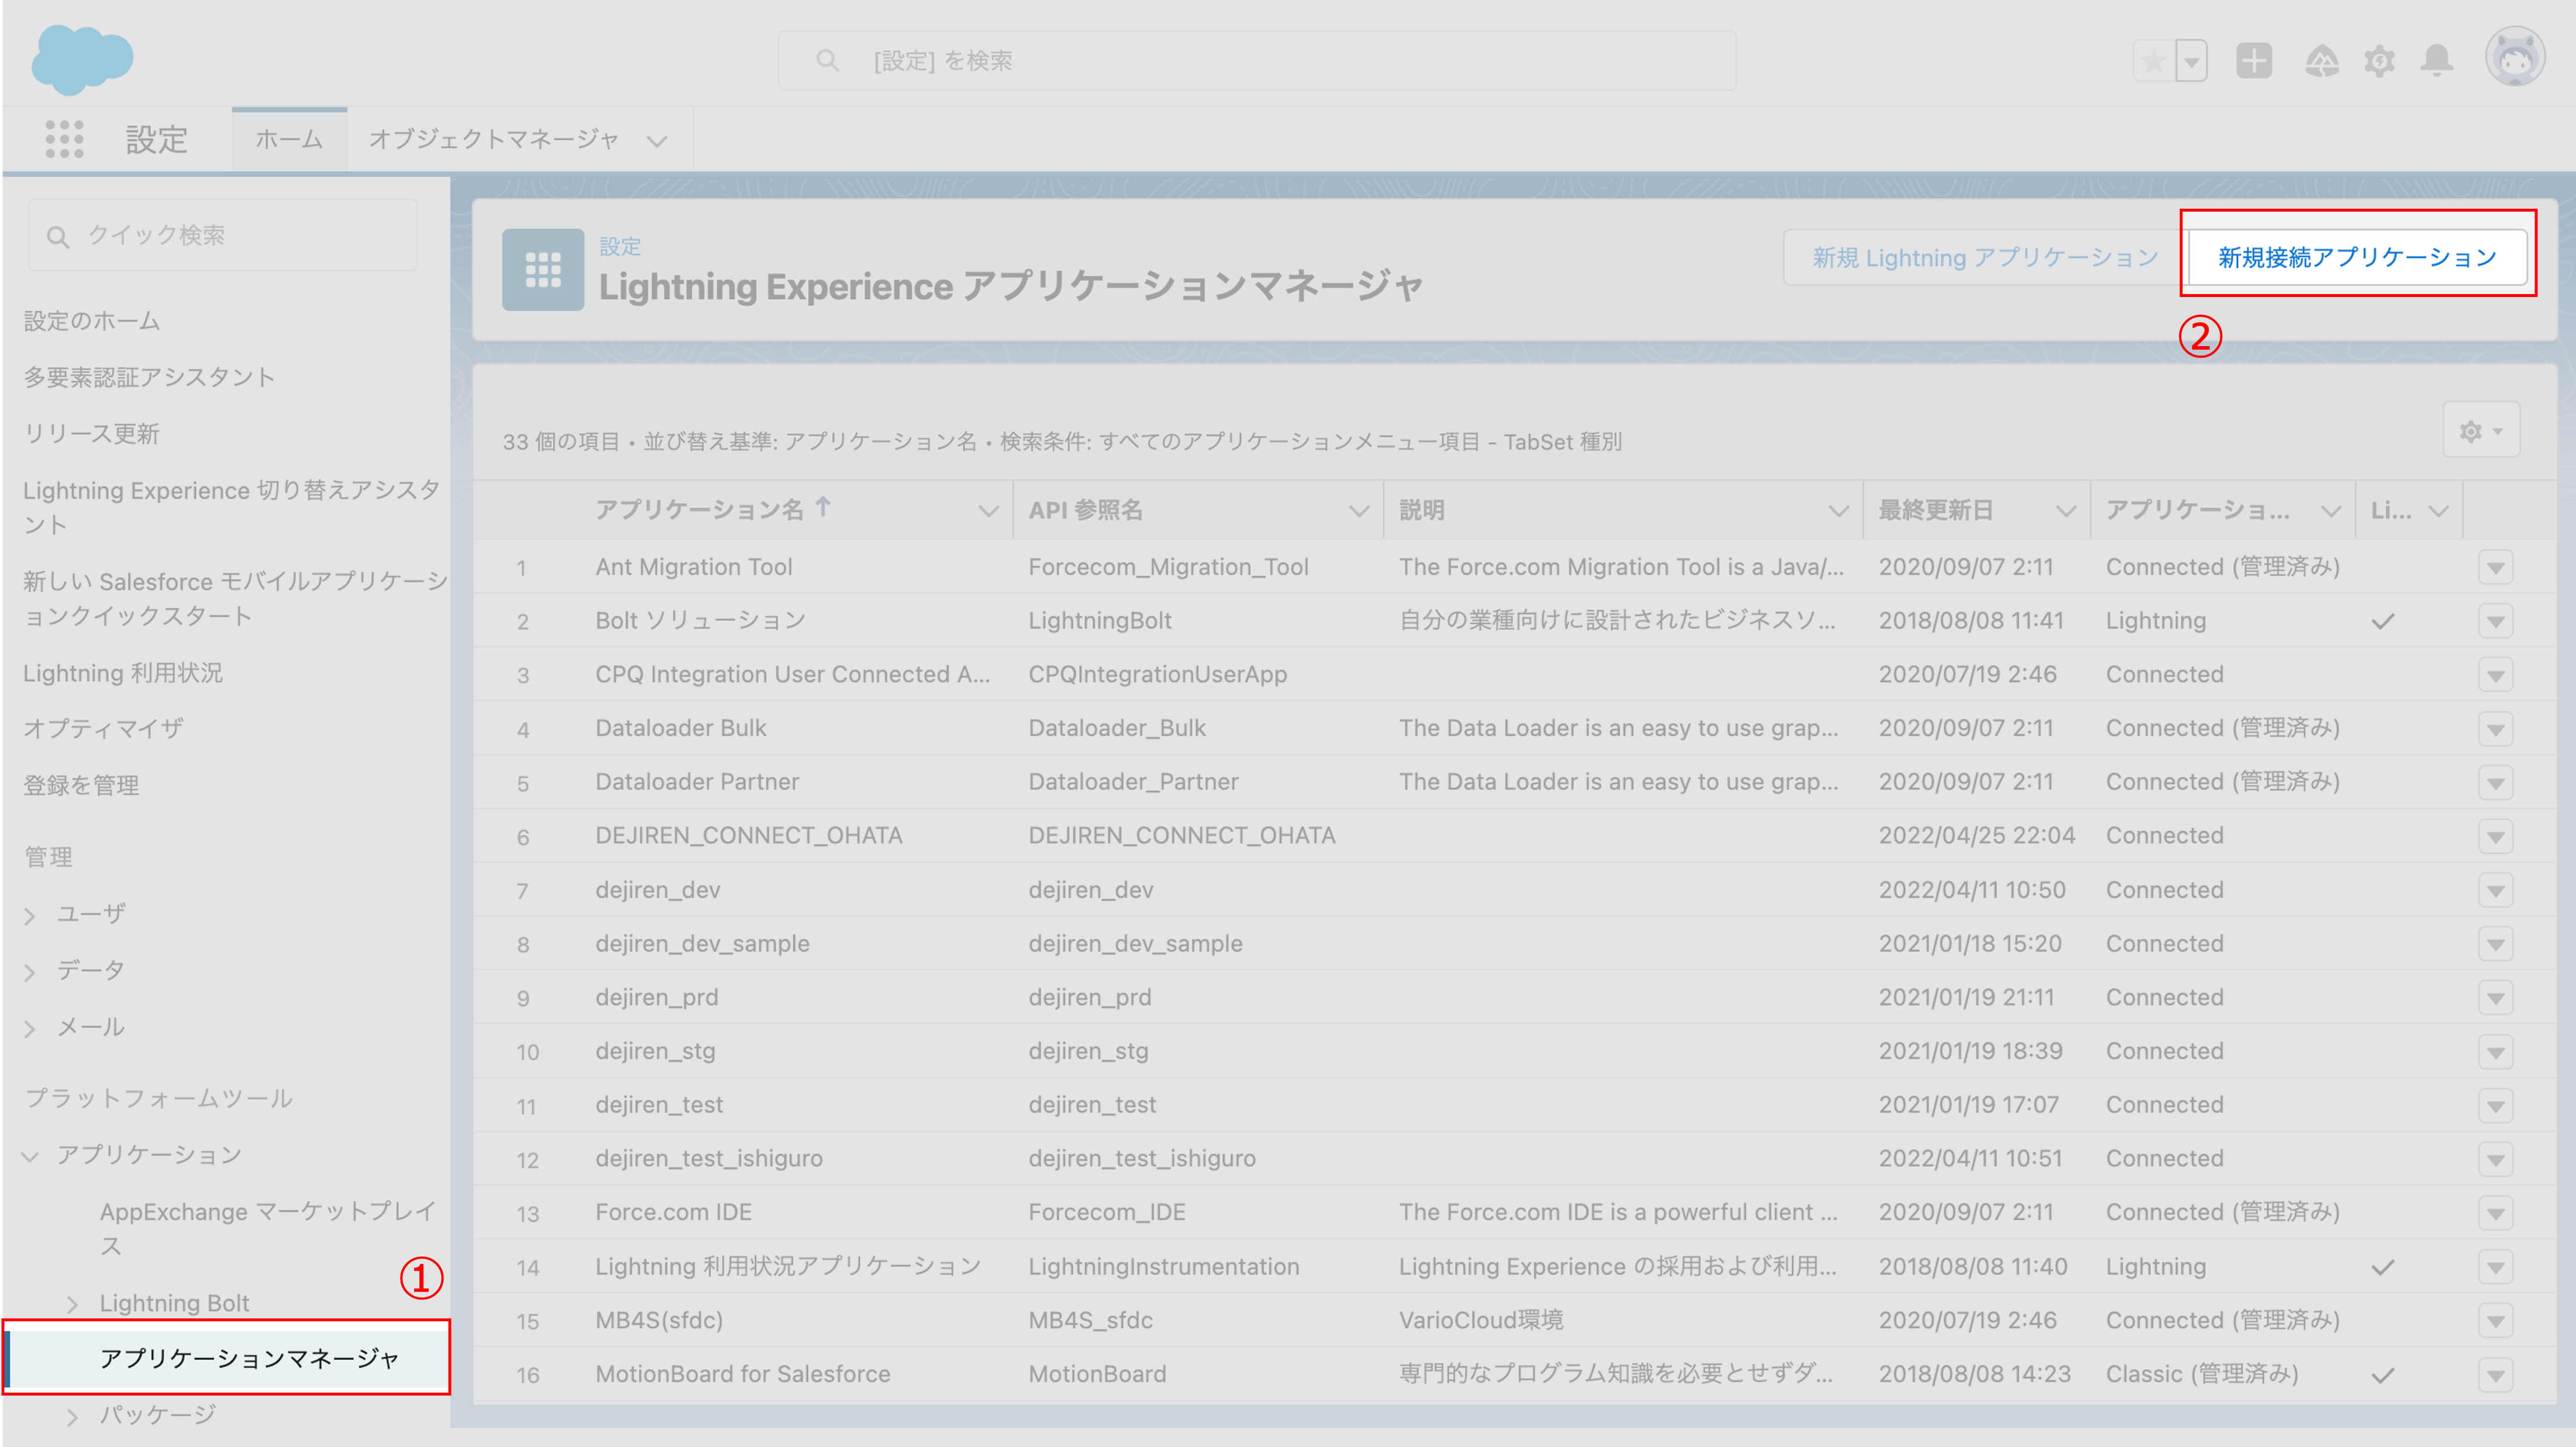Open the setup gear icon in header
2576x1447 pixels.
click(2380, 61)
